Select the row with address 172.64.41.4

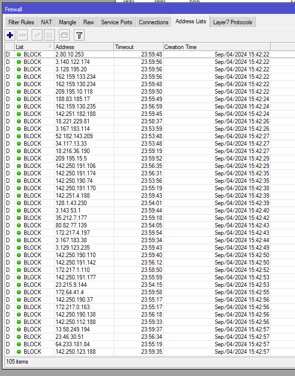pos(150,292)
